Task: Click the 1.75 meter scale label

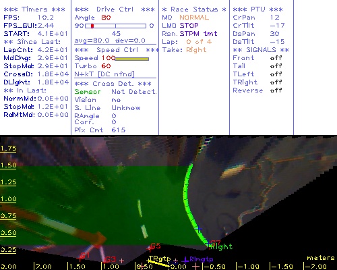Action: click(x=8, y=148)
